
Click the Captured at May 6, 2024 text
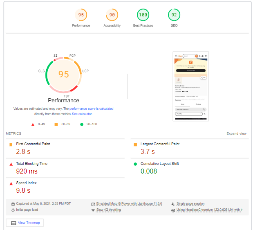pyautogui.click(x=43, y=203)
